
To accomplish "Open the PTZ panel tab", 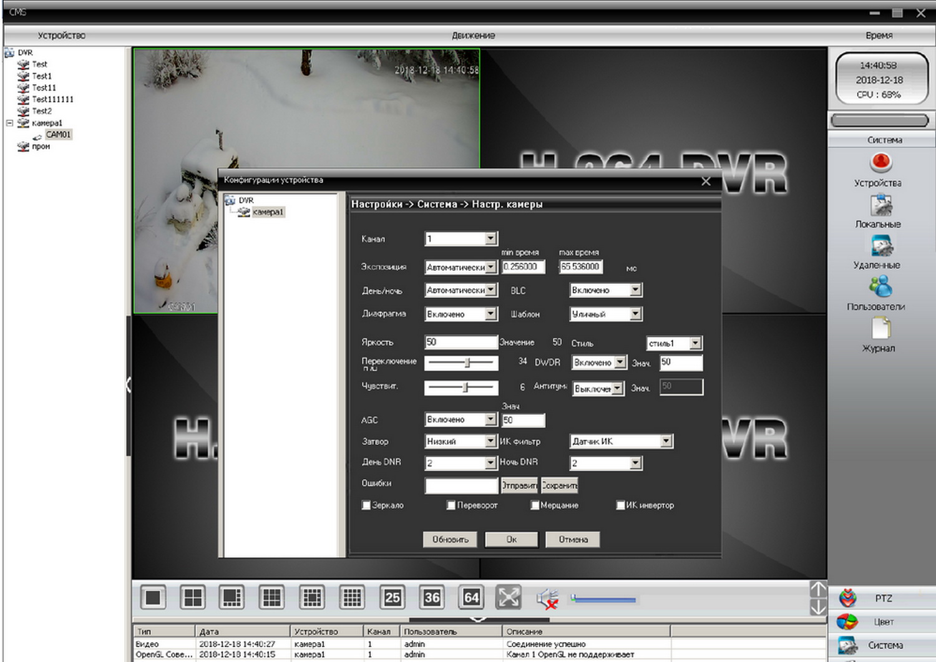I will point(882,598).
